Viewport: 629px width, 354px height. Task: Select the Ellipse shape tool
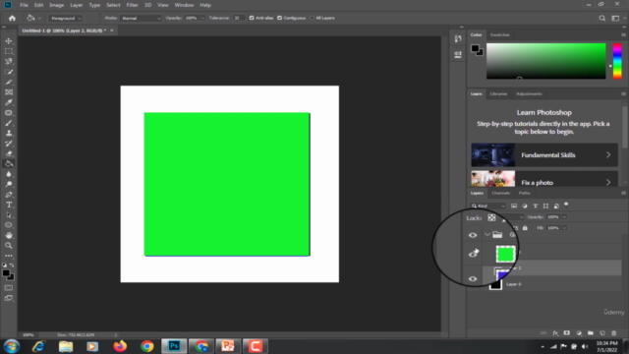pos(9,225)
